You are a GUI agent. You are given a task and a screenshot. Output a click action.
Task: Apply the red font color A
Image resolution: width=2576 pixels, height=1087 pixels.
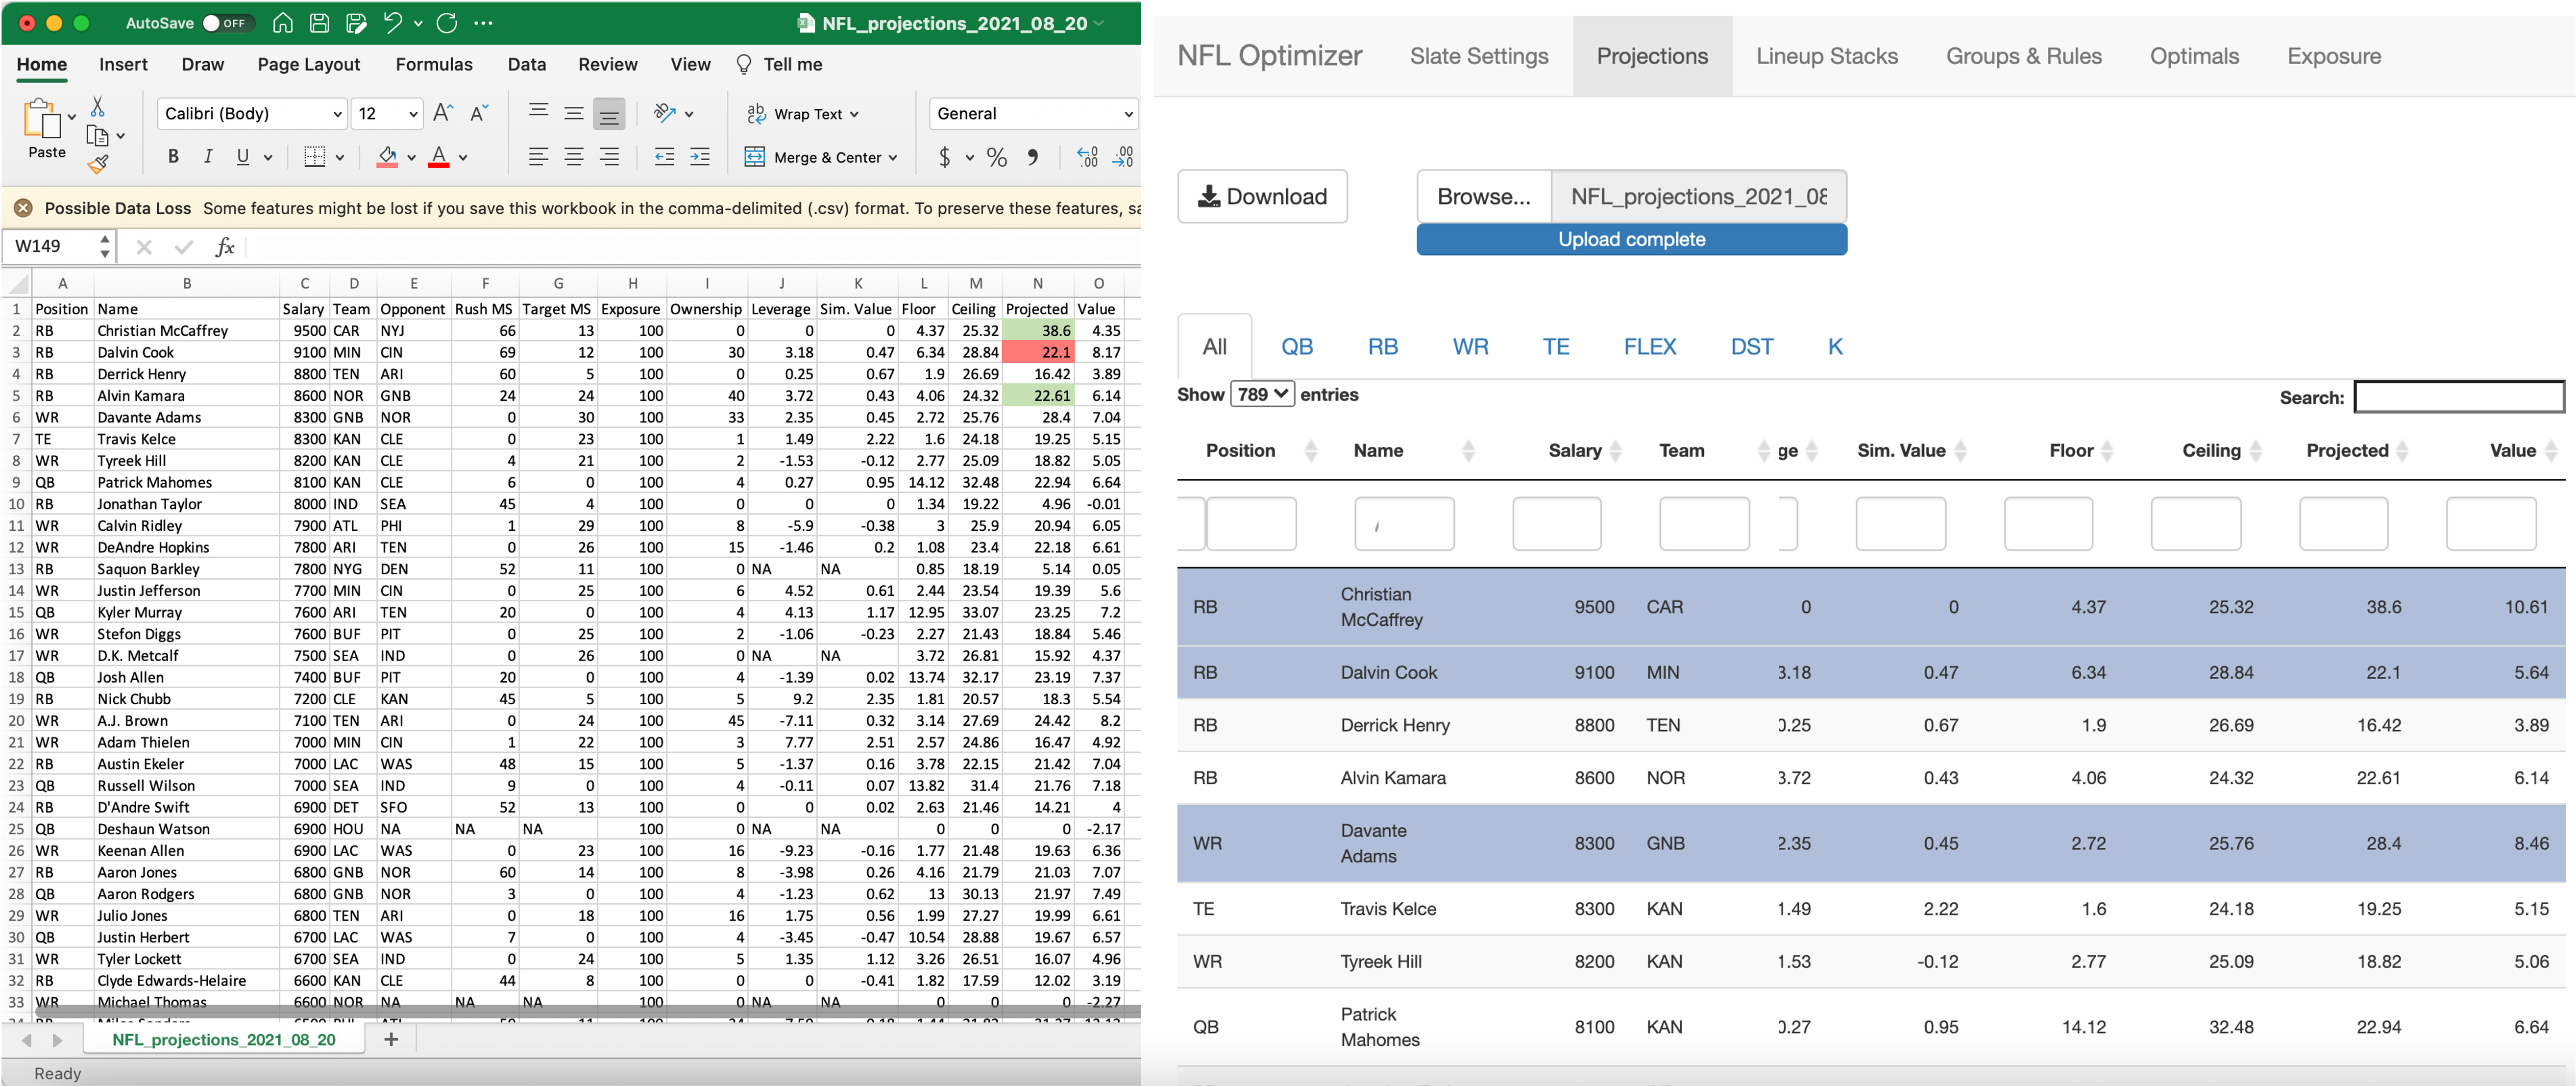click(438, 157)
